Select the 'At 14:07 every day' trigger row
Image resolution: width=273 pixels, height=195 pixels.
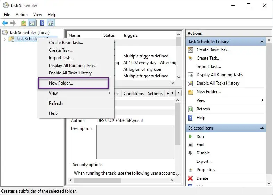149,63
